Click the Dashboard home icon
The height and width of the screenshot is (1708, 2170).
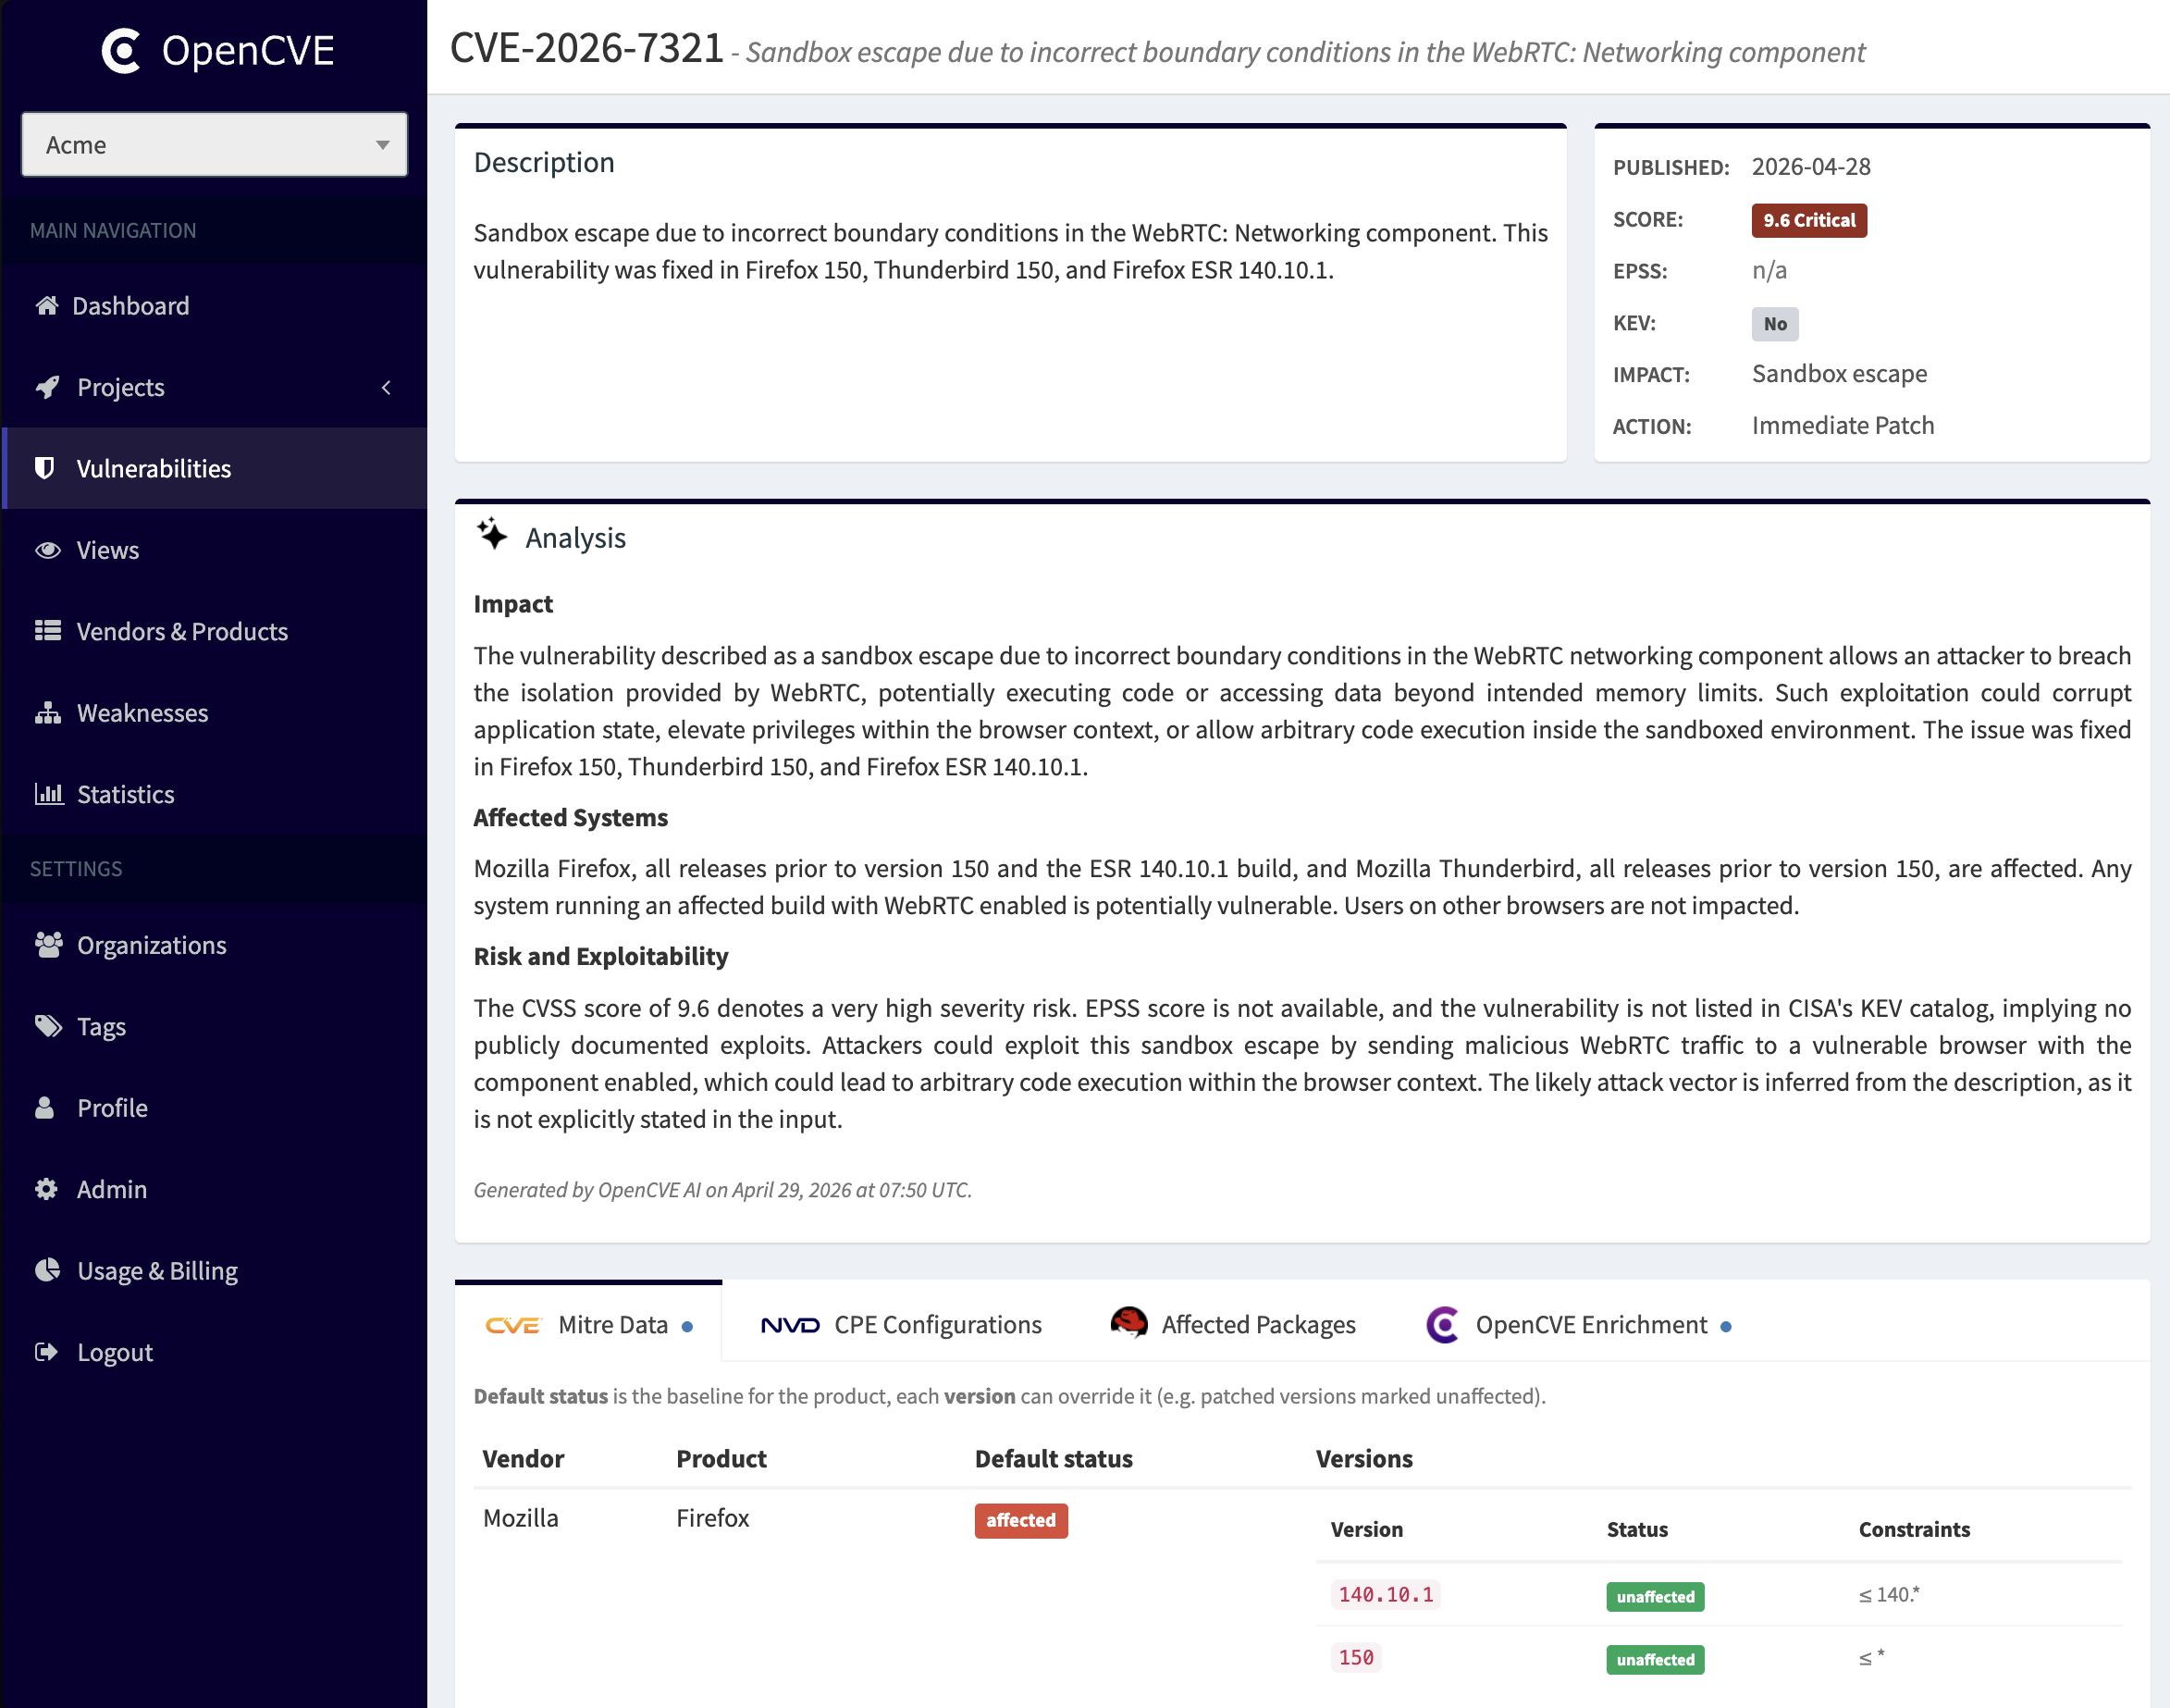tap(47, 305)
